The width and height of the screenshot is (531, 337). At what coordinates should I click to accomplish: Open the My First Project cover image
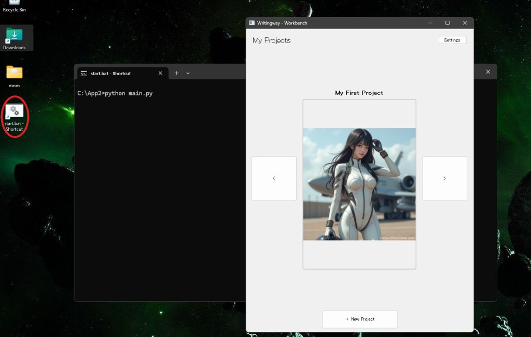click(359, 184)
